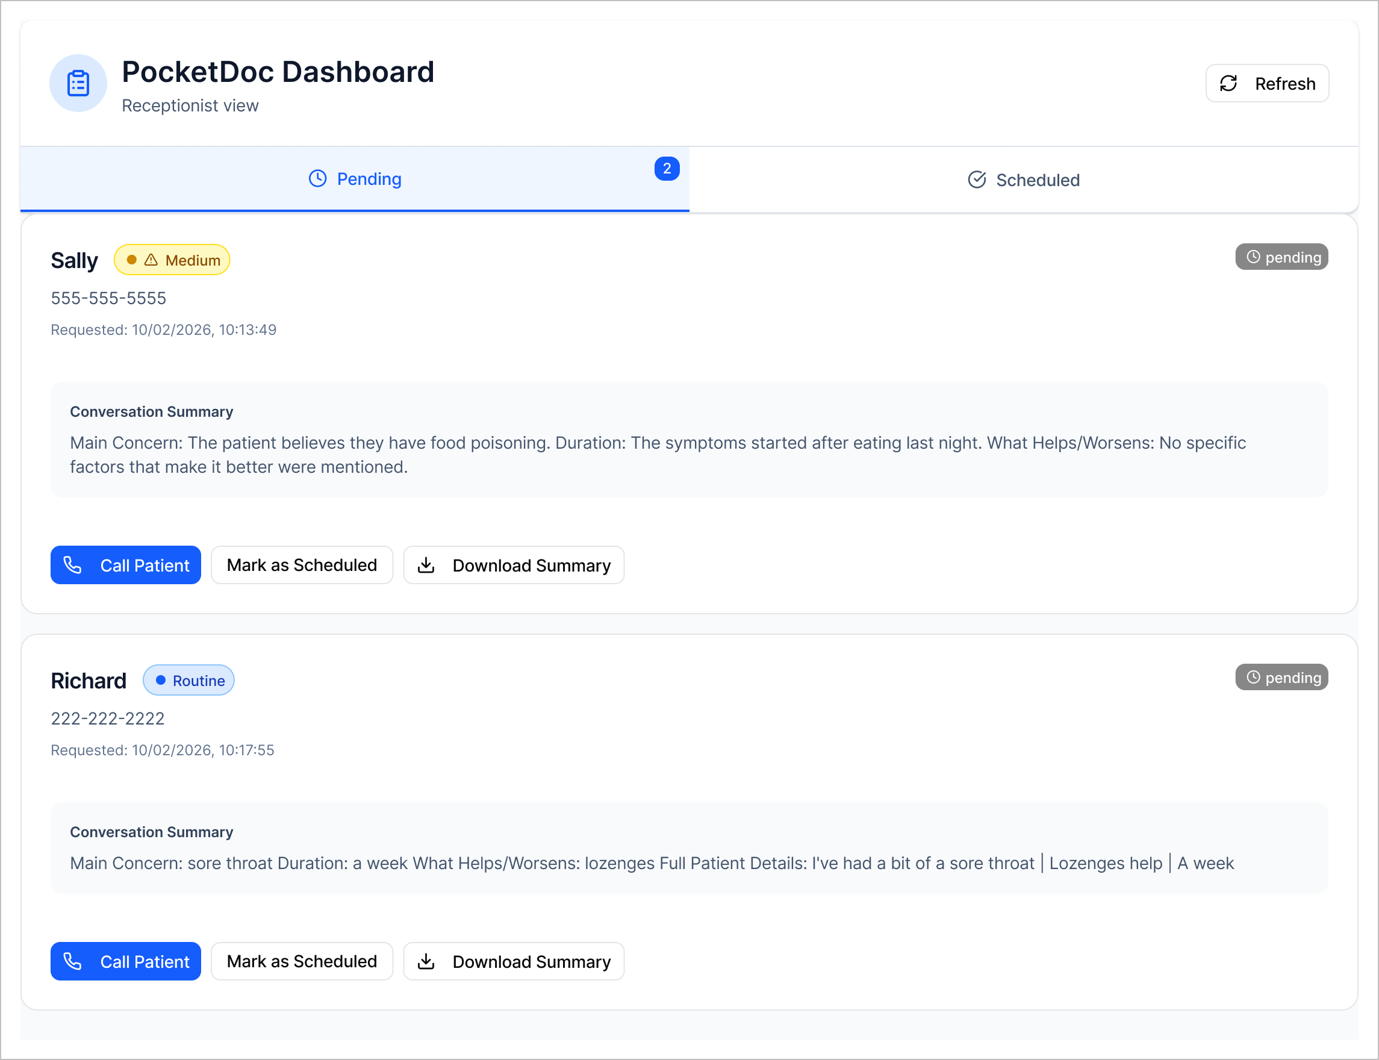Screen dimensions: 1379x1060
Task: Select the Pending tab
Action: (x=355, y=178)
